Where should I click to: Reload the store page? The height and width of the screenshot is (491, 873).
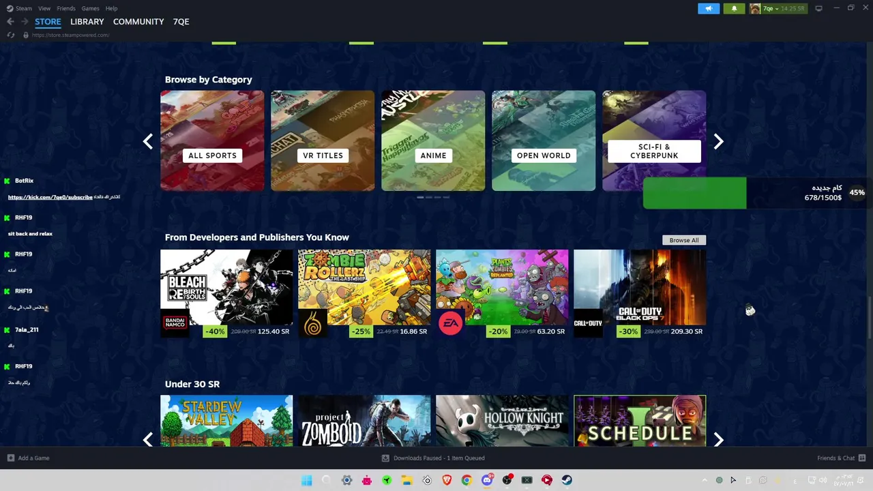coord(11,35)
